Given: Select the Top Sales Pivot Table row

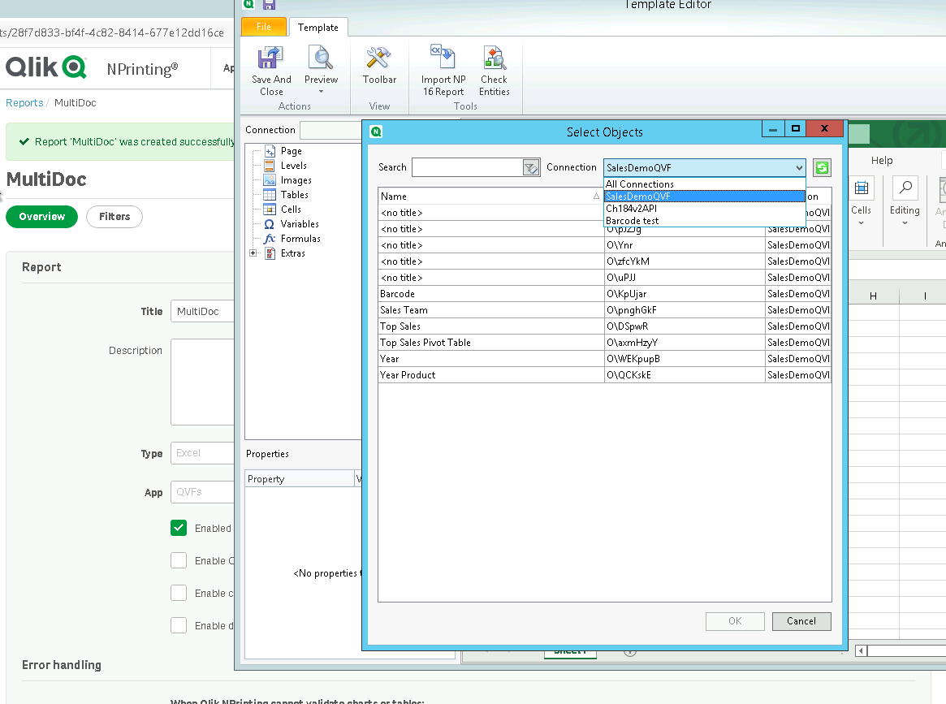Looking at the screenshot, I should tap(604, 343).
